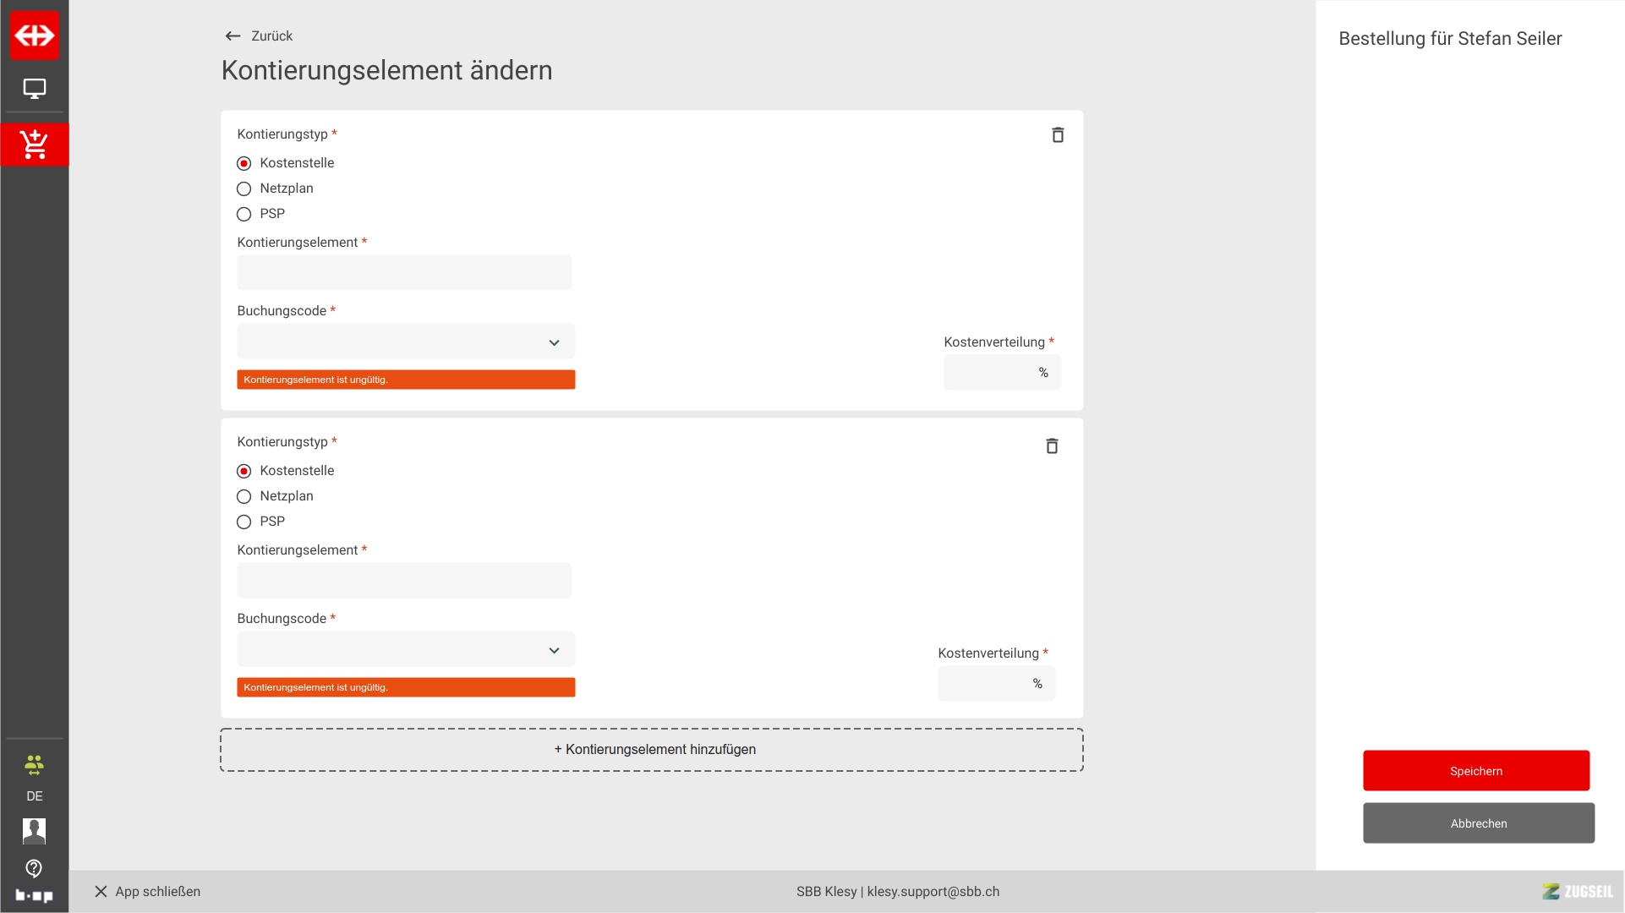The height and width of the screenshot is (913, 1625).
Task: Go back using the Zurück link
Action: 260,36
